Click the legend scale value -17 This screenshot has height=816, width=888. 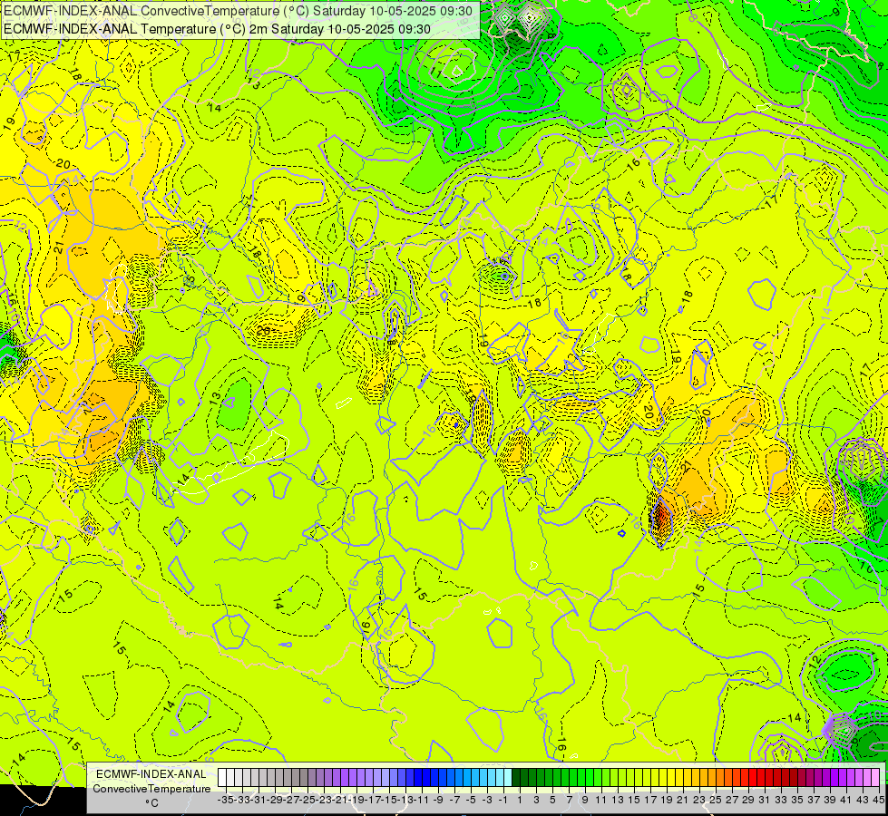click(373, 801)
